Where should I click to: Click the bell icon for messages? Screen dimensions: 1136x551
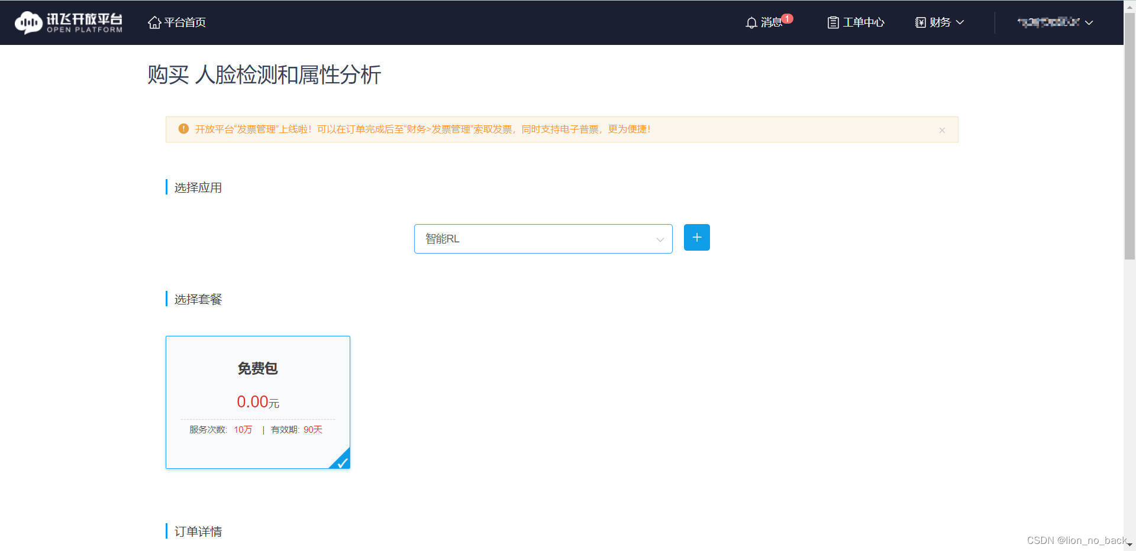(x=751, y=22)
